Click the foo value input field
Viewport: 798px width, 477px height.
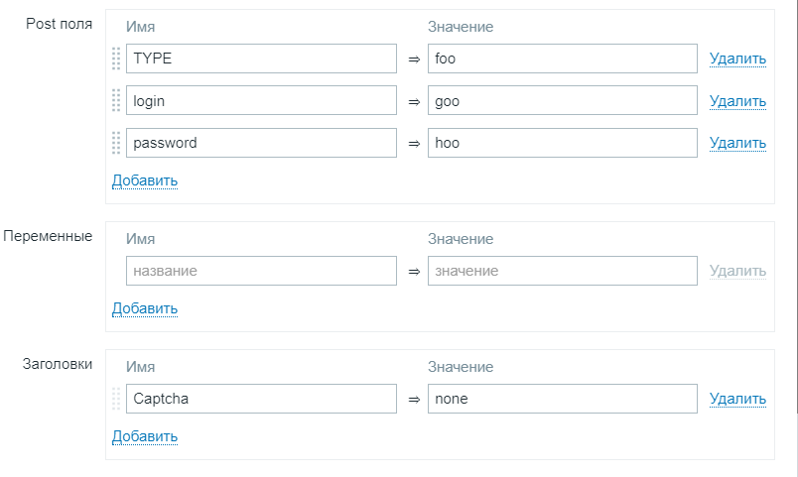click(562, 59)
